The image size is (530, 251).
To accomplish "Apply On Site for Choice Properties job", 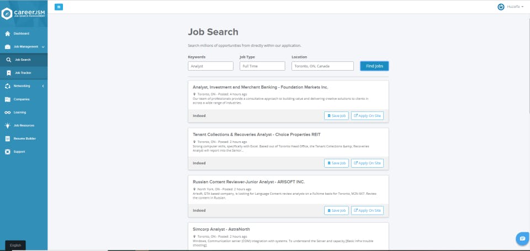I will (367, 163).
